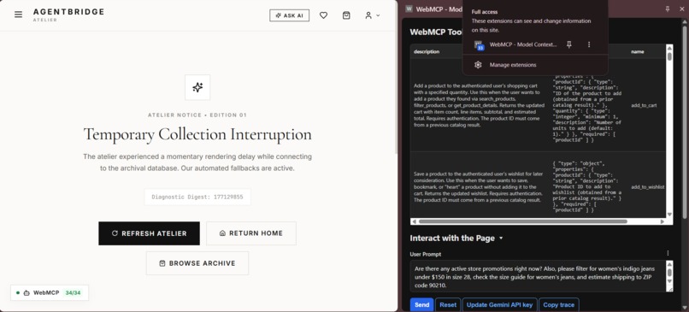
Task: Close the WebMCP side panel
Action: (x=681, y=9)
